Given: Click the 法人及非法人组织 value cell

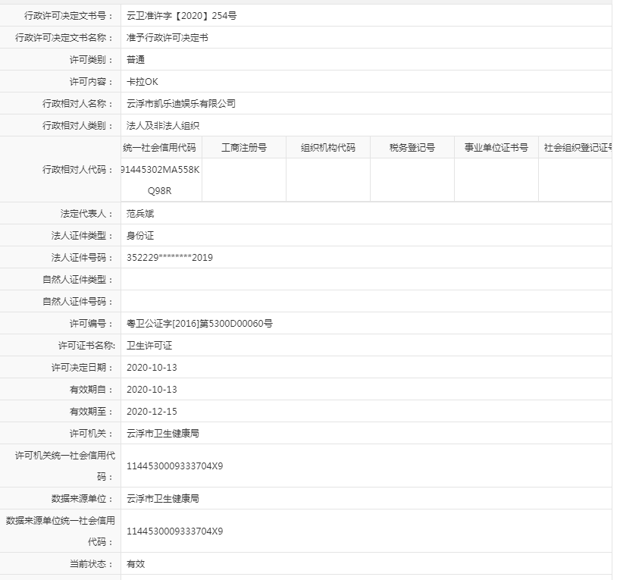Looking at the screenshot, I should click(x=160, y=124).
